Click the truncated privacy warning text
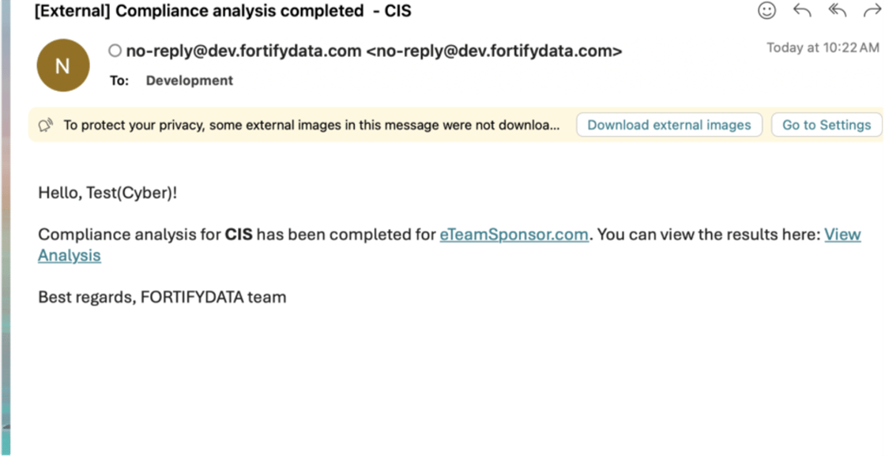Image resolution: width=885 pixels, height=456 pixels. pos(311,125)
